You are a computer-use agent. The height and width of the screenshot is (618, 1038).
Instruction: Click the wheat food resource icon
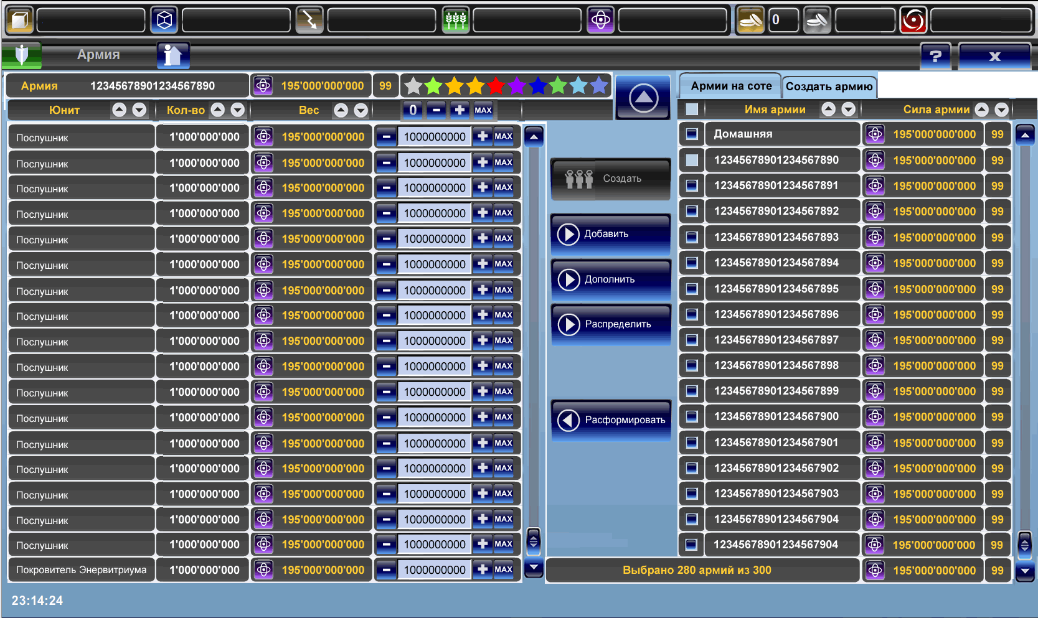click(455, 21)
